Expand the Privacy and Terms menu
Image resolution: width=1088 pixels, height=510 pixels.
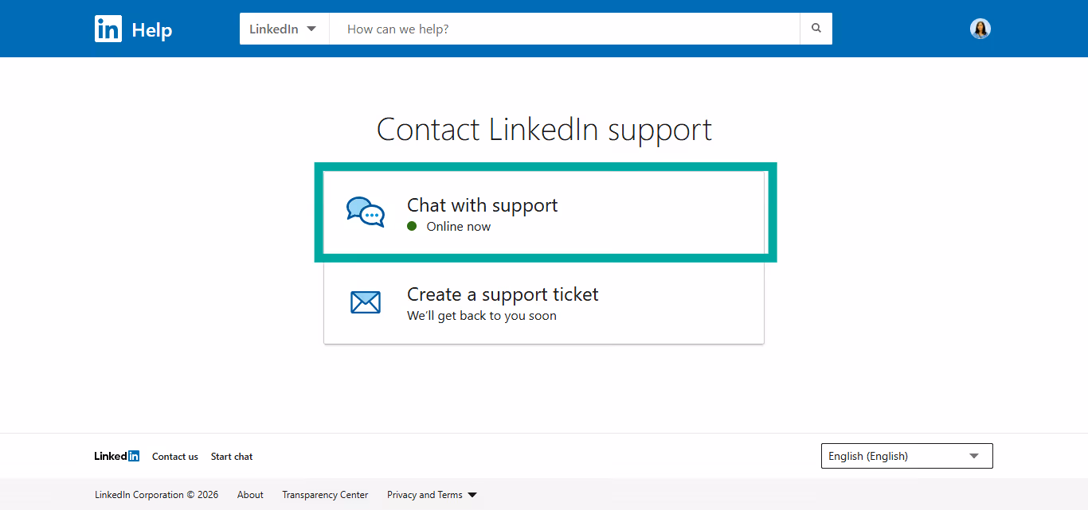[x=432, y=495]
